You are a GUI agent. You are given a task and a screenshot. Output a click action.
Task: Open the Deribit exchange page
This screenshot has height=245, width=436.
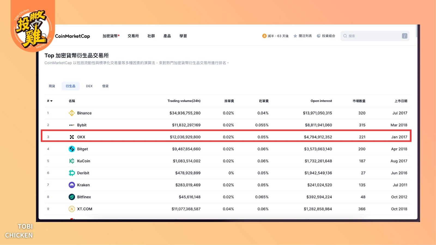click(83, 173)
